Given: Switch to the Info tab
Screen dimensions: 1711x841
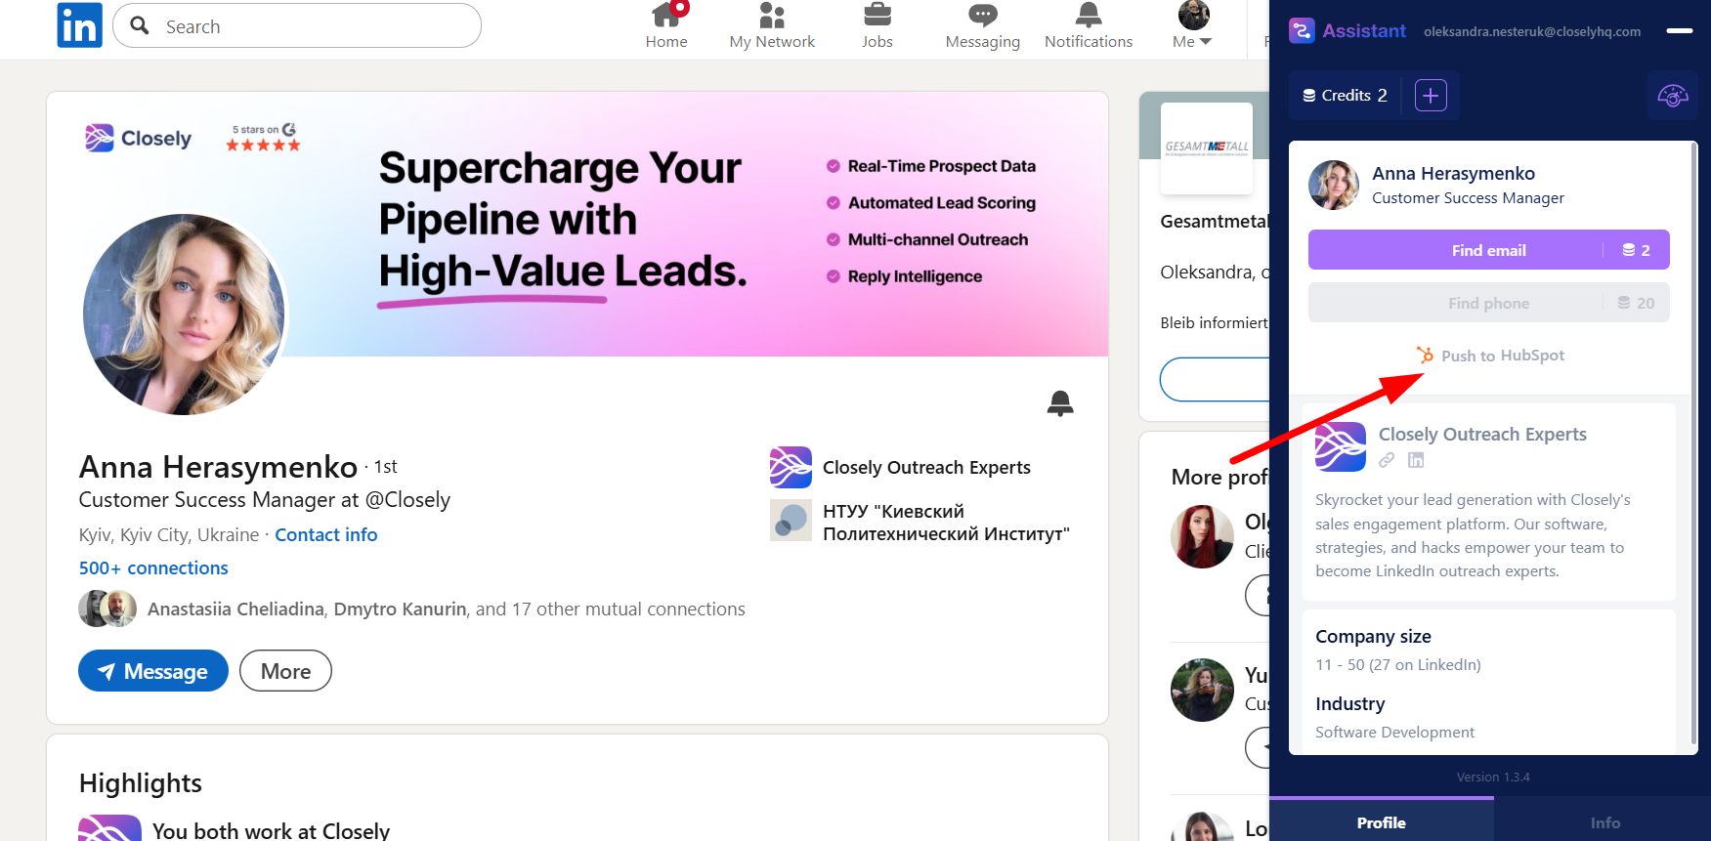Looking at the screenshot, I should click(x=1604, y=821).
